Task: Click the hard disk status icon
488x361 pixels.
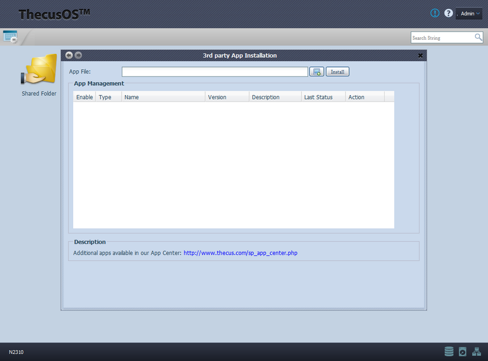Action: [x=462, y=351]
